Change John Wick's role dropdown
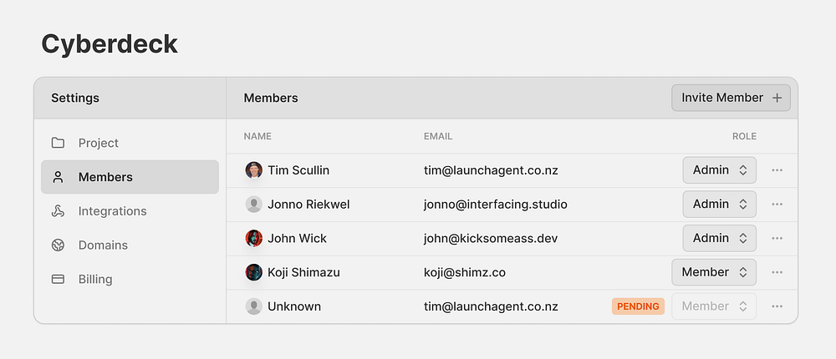836x359 pixels. coord(719,239)
